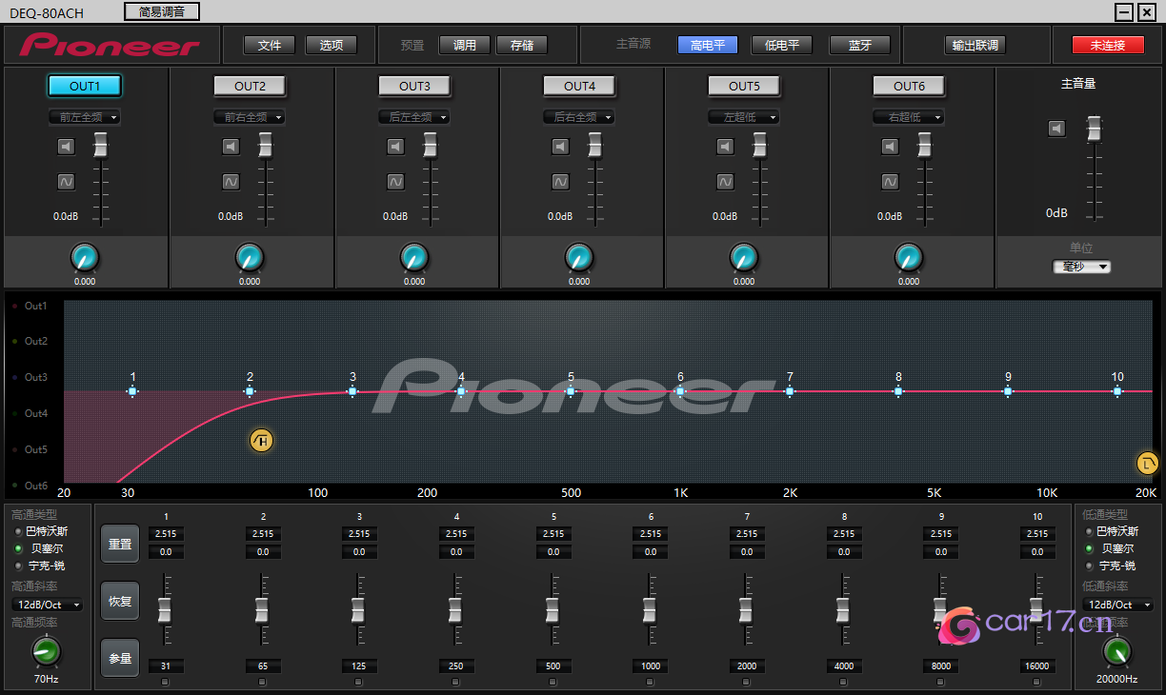Open the 文件 menu
The image size is (1166, 695).
270,45
